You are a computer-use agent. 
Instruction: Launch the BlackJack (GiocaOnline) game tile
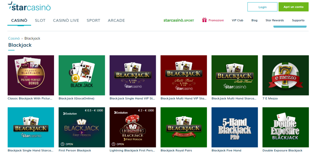pyautogui.click(x=82, y=75)
